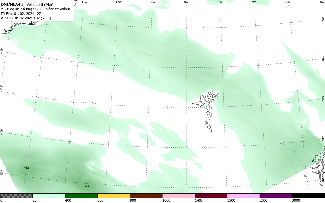
Task: Select the maroon 1400-1500 legend swatch
Action: click(211, 196)
